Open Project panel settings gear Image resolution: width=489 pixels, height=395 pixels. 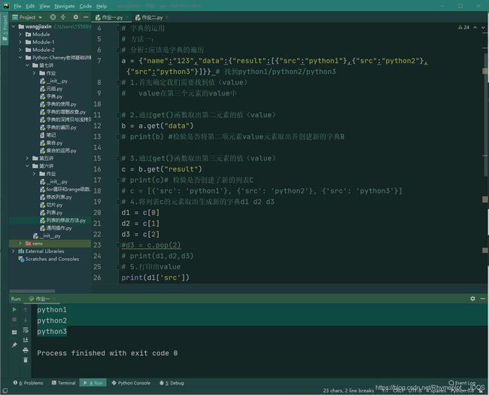click(x=76, y=17)
